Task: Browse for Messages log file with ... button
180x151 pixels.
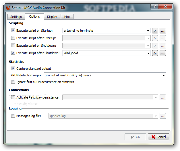Action: (x=163, y=116)
